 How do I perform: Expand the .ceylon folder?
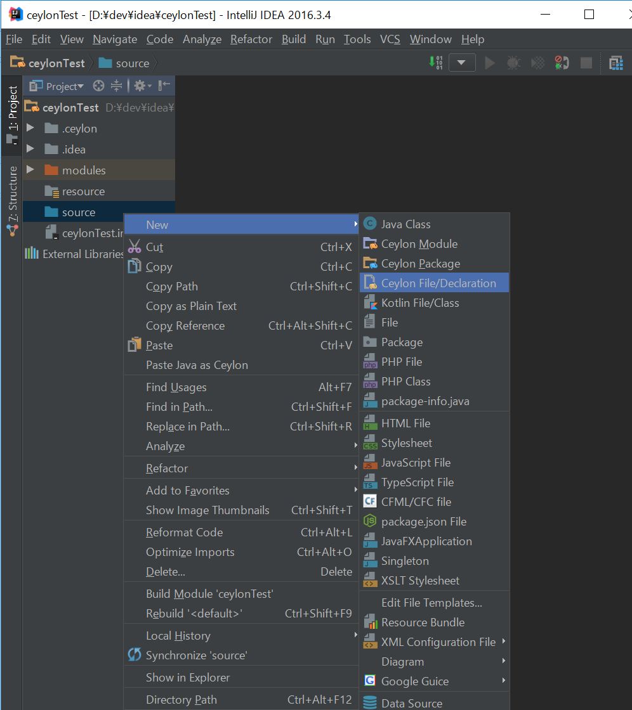pos(30,128)
